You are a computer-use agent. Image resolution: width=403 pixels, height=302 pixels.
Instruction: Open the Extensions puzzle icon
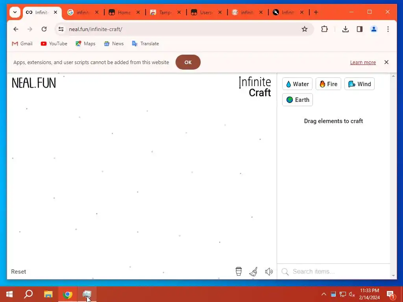click(325, 29)
